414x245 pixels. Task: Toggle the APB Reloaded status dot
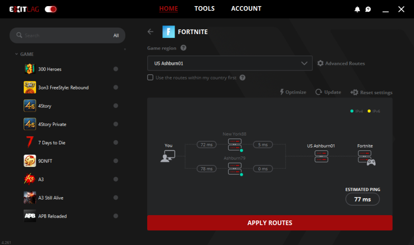coord(115,216)
